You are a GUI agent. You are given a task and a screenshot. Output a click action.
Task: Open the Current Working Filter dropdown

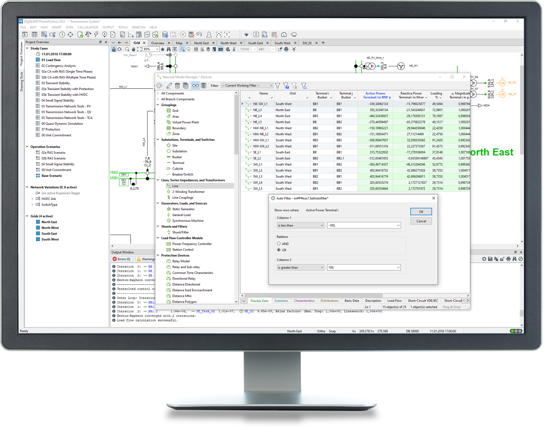247,86
